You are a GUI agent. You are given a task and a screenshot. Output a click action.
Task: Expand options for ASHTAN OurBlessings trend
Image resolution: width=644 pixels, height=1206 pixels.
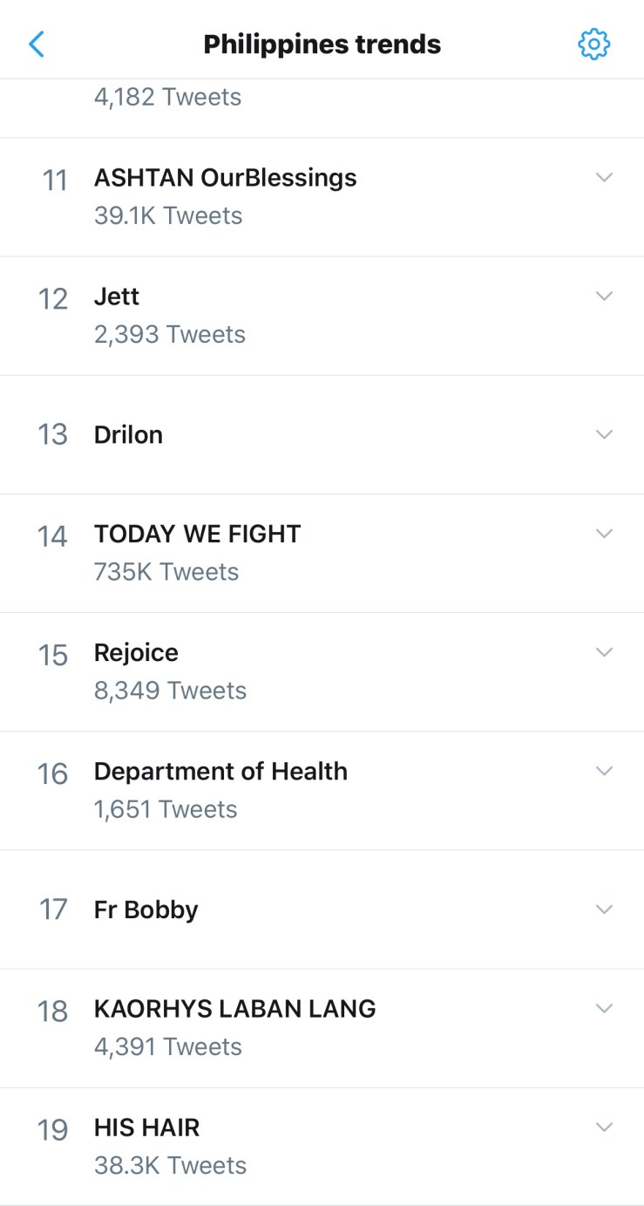pos(604,177)
